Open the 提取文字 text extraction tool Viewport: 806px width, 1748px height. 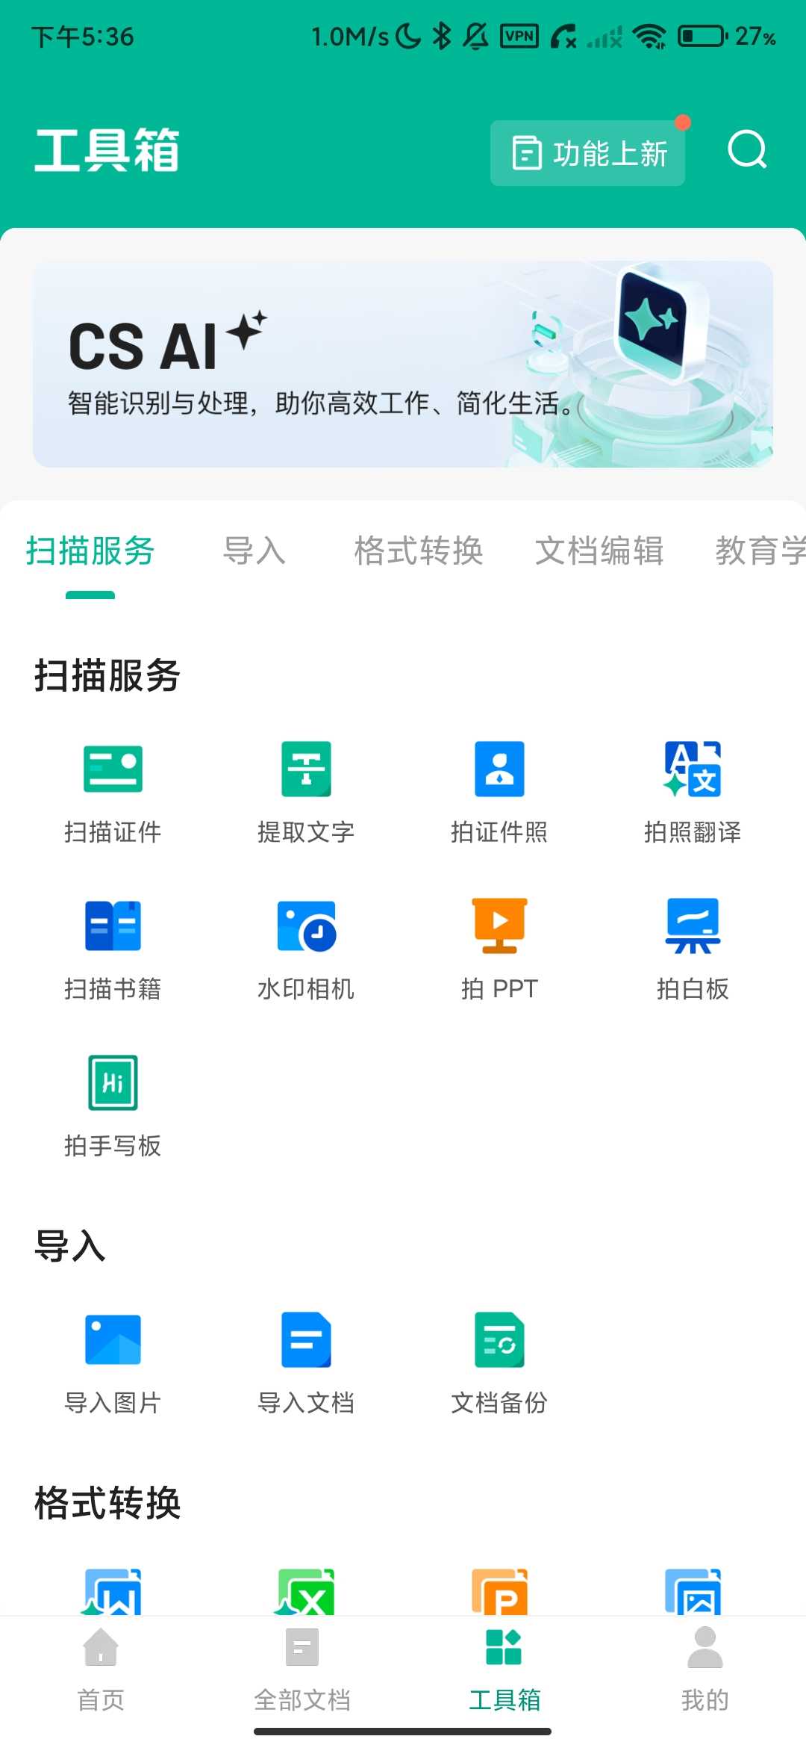[x=306, y=792]
